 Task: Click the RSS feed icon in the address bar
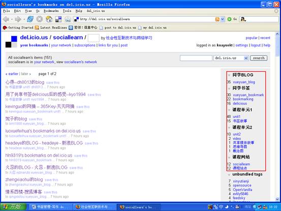(x=217, y=19)
